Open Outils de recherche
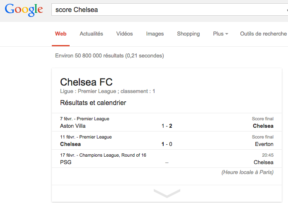 tap(264, 34)
